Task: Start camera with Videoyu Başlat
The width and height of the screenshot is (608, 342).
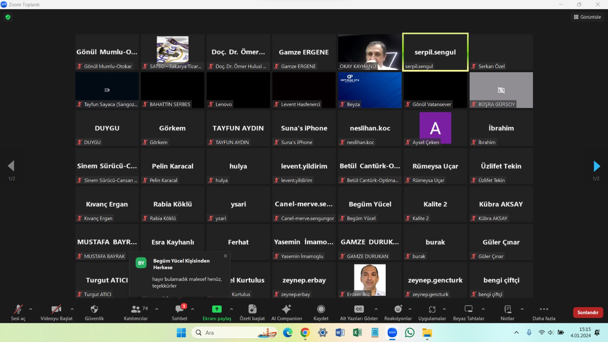Action: click(56, 309)
